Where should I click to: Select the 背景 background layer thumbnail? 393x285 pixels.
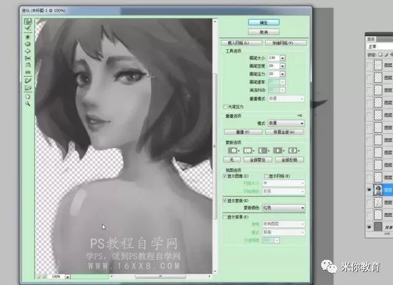click(378, 227)
